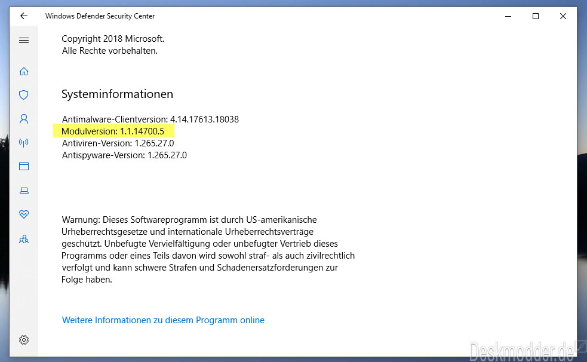
Task: Minimize the Windows Defender Security Center window
Action: [x=508, y=16]
